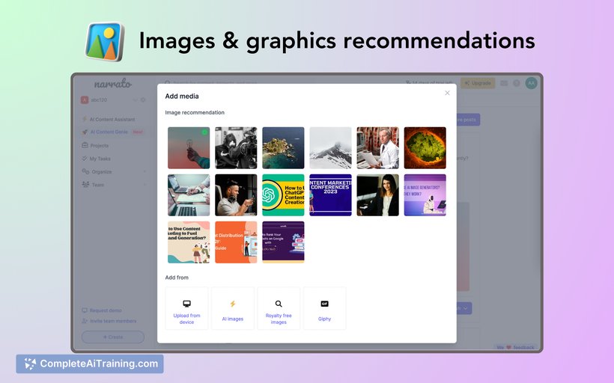The height and width of the screenshot is (383, 614).
Task: Select the ChatGPT content creation graphic
Action: click(x=283, y=195)
